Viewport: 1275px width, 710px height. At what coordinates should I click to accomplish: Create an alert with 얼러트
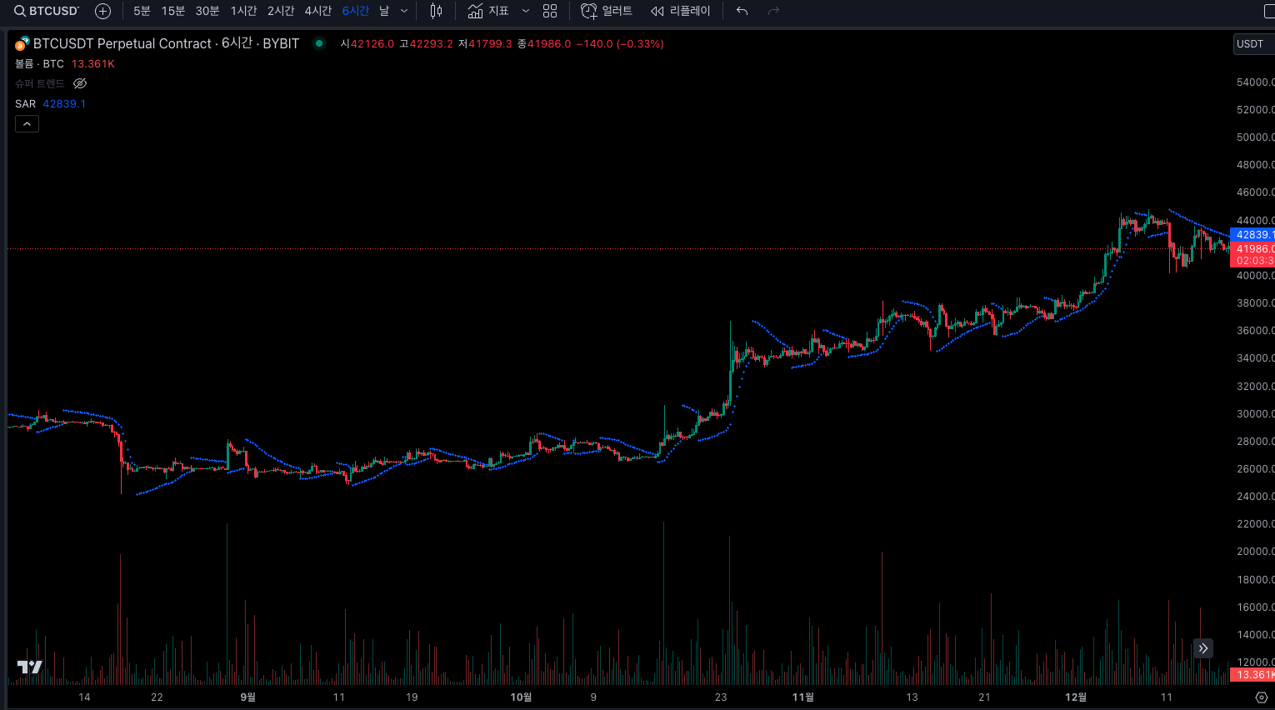click(607, 11)
